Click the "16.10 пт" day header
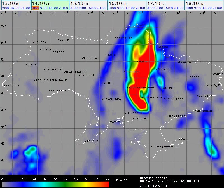 tap(118, 3)
